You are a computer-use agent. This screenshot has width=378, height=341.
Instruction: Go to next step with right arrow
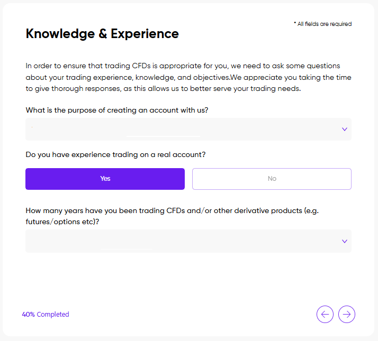click(x=347, y=315)
